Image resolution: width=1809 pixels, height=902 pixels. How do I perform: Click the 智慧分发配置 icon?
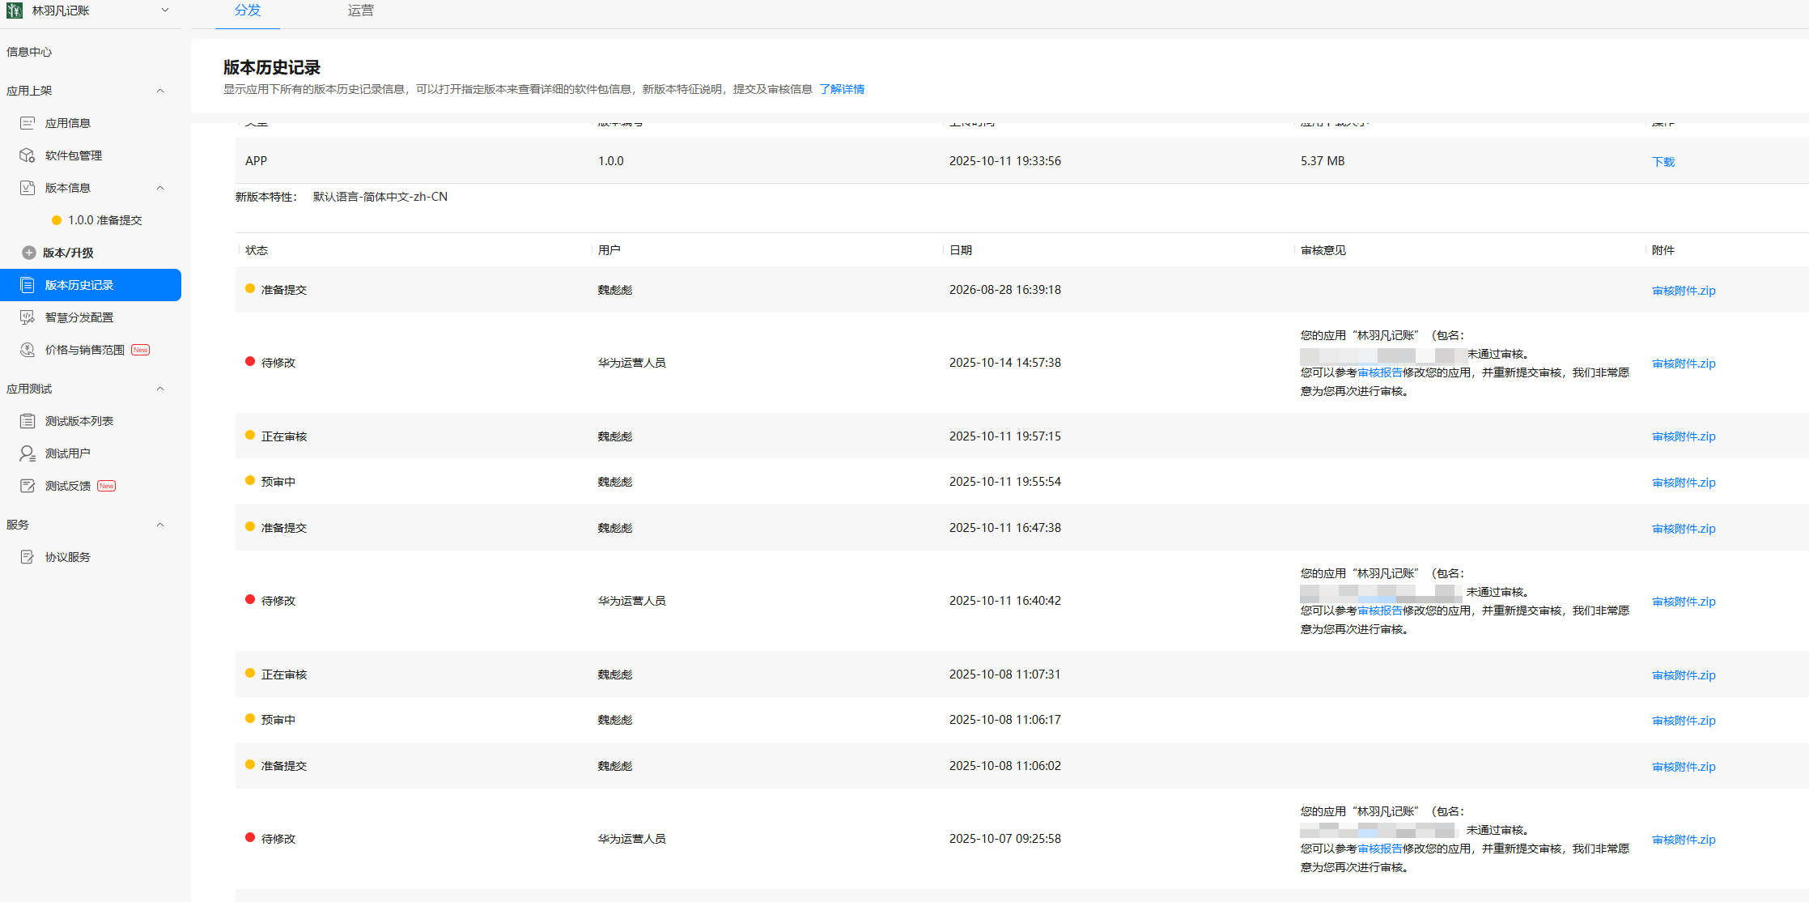point(28,317)
